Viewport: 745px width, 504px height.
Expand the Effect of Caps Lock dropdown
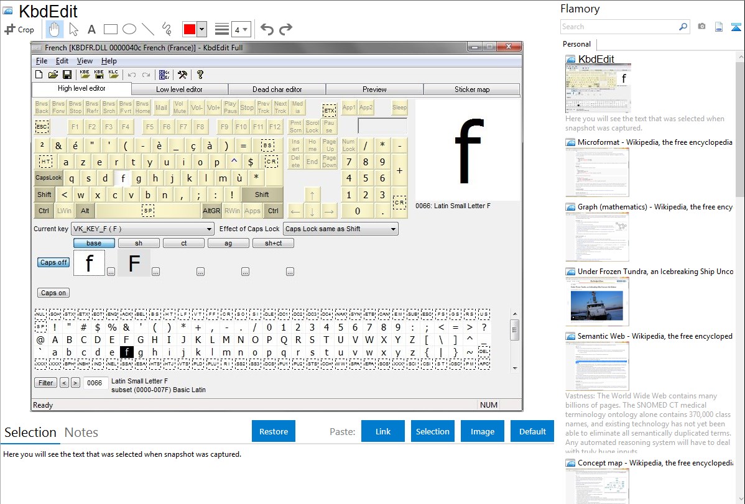click(x=340, y=229)
